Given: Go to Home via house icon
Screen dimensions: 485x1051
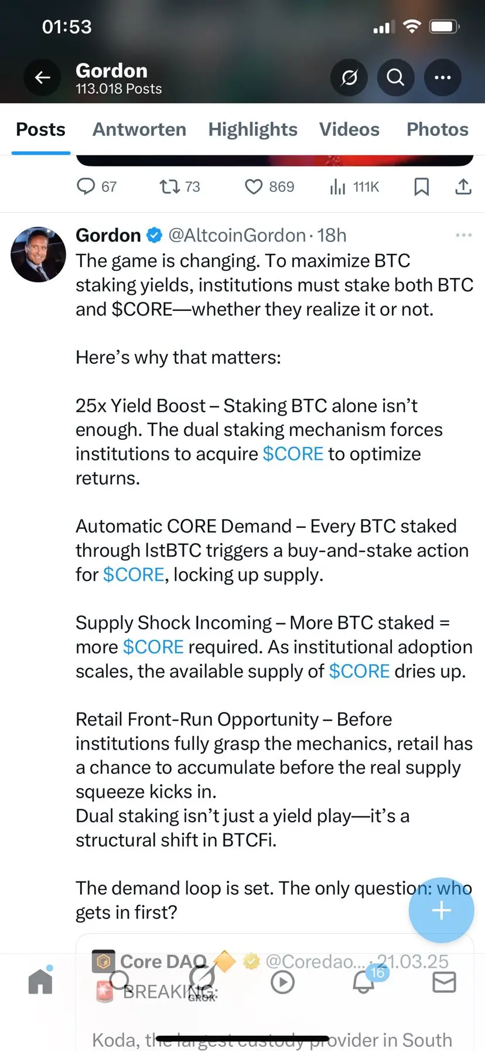Looking at the screenshot, I should pos(40,981).
